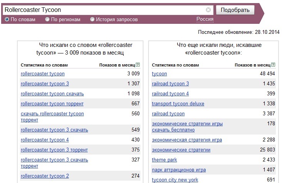This screenshot has width=282, height=183.
Task: Open скачать rollercoaster tycoon торрент link
Action: pos(52,116)
